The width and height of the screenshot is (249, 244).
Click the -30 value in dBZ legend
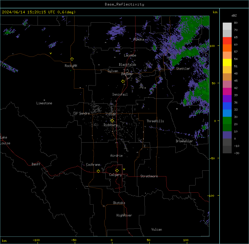pyautogui.click(x=237, y=153)
